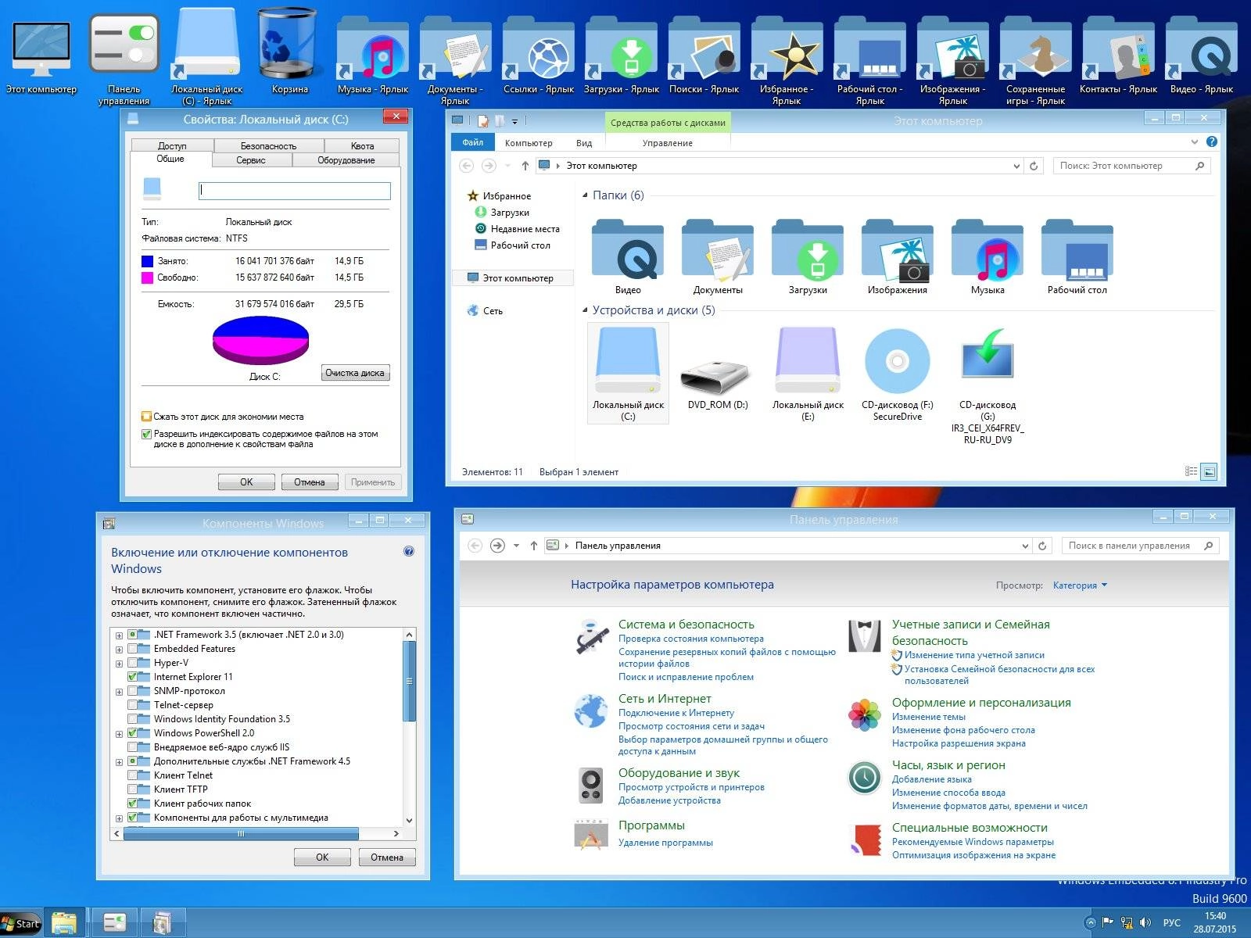This screenshot has width=1251, height=938.
Task: Toggle Разрешить индексировать содержимое файлов checkbox
Action: [146, 434]
